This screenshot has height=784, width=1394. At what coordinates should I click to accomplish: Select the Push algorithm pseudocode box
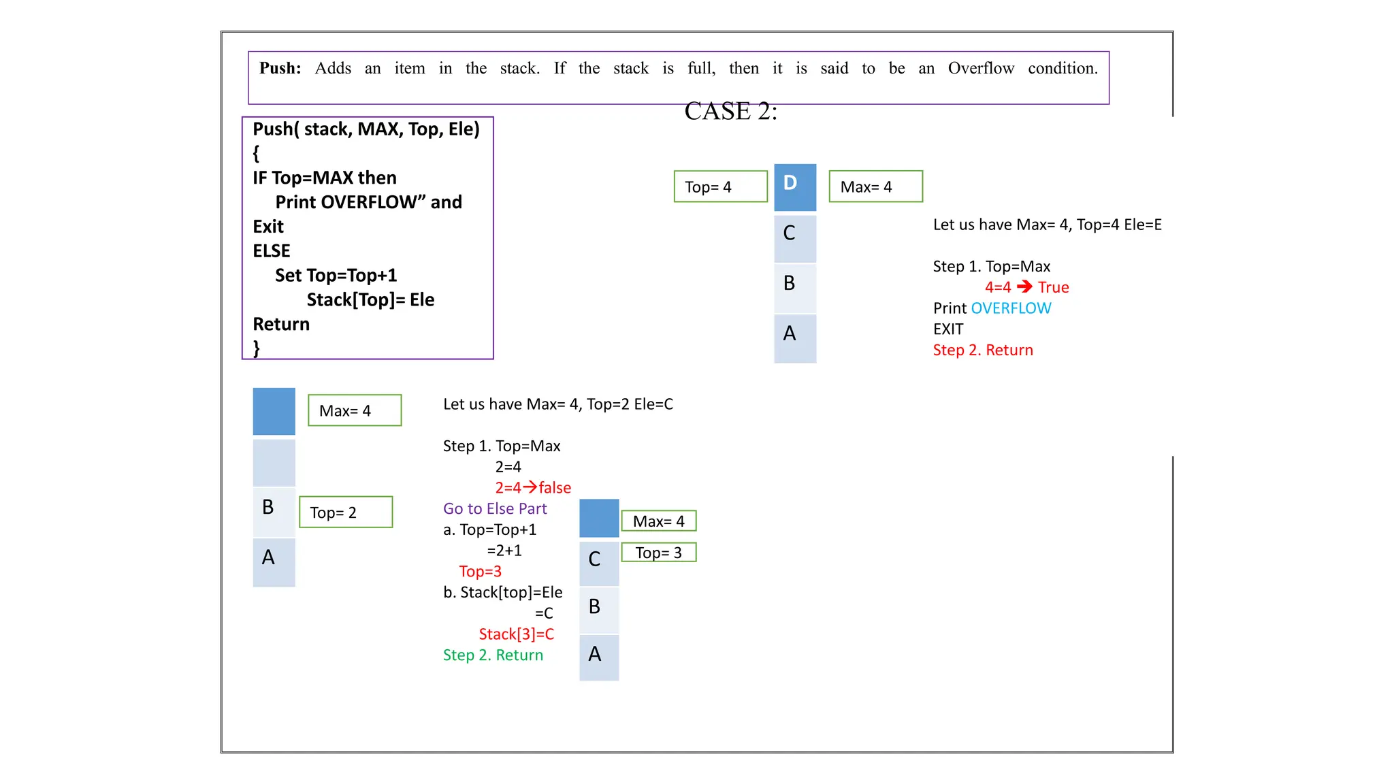(368, 238)
